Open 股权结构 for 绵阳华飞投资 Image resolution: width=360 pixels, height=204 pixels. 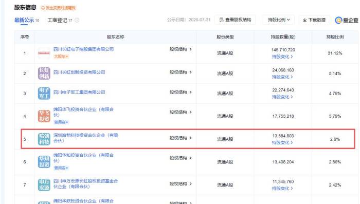pos(181,112)
